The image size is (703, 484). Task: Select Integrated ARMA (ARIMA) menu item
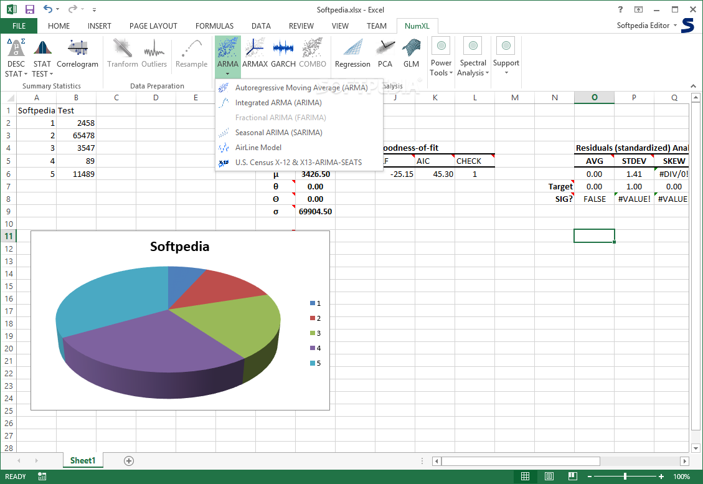click(x=299, y=103)
